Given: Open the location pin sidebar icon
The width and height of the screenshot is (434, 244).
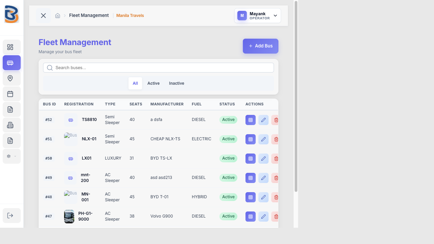Looking at the screenshot, I should 12,78.
